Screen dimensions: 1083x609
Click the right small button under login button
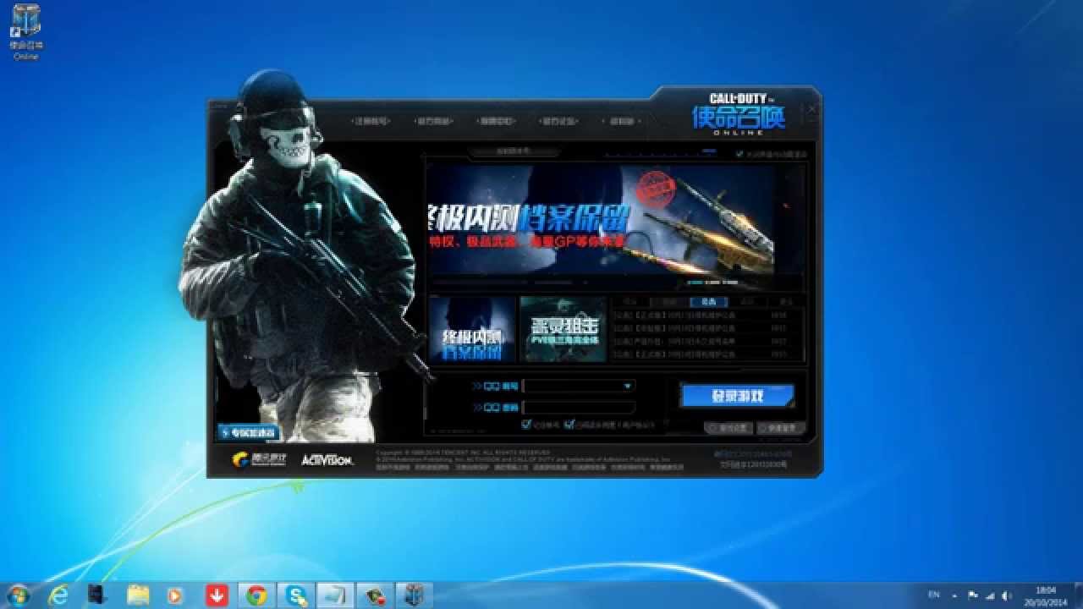(x=779, y=429)
